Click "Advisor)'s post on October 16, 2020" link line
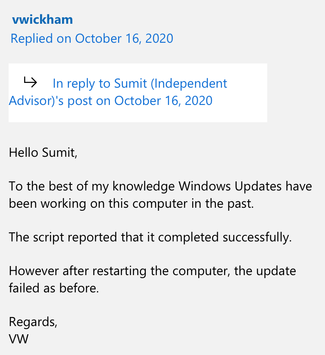Screen dimensions: 325x355 [x=111, y=101]
